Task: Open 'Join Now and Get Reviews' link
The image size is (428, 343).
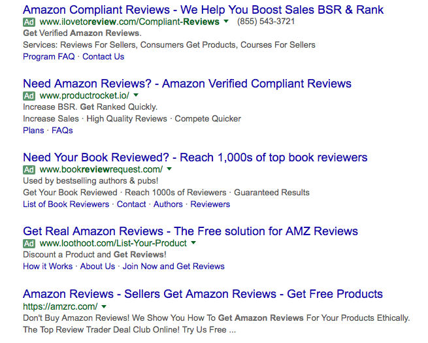Action: click(x=173, y=267)
